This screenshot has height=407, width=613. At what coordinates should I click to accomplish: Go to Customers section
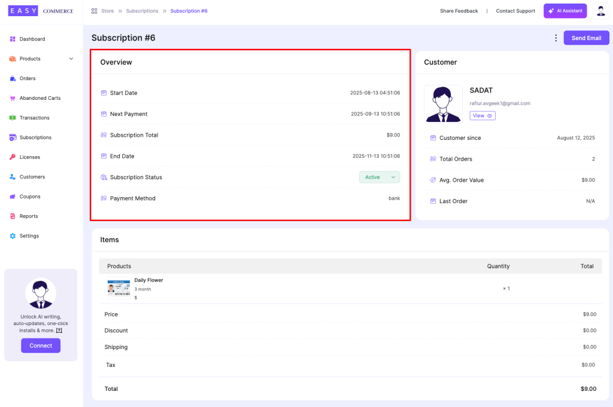(32, 177)
